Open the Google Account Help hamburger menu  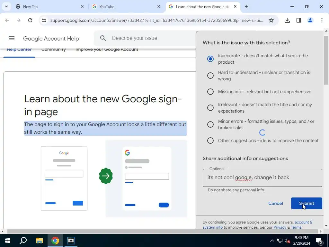tap(12, 38)
